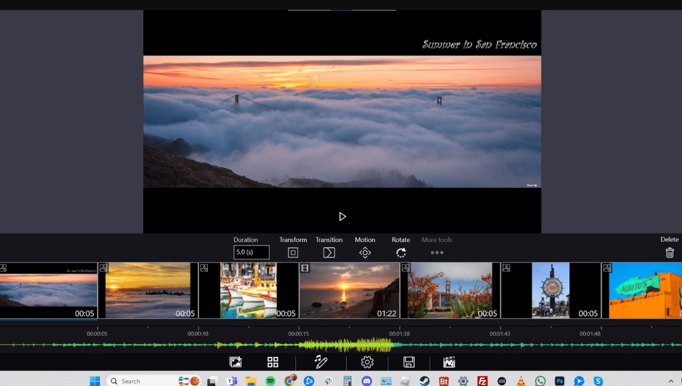The width and height of the screenshot is (682, 386).
Task: Apply a Motion effect to the slide
Action: click(365, 252)
